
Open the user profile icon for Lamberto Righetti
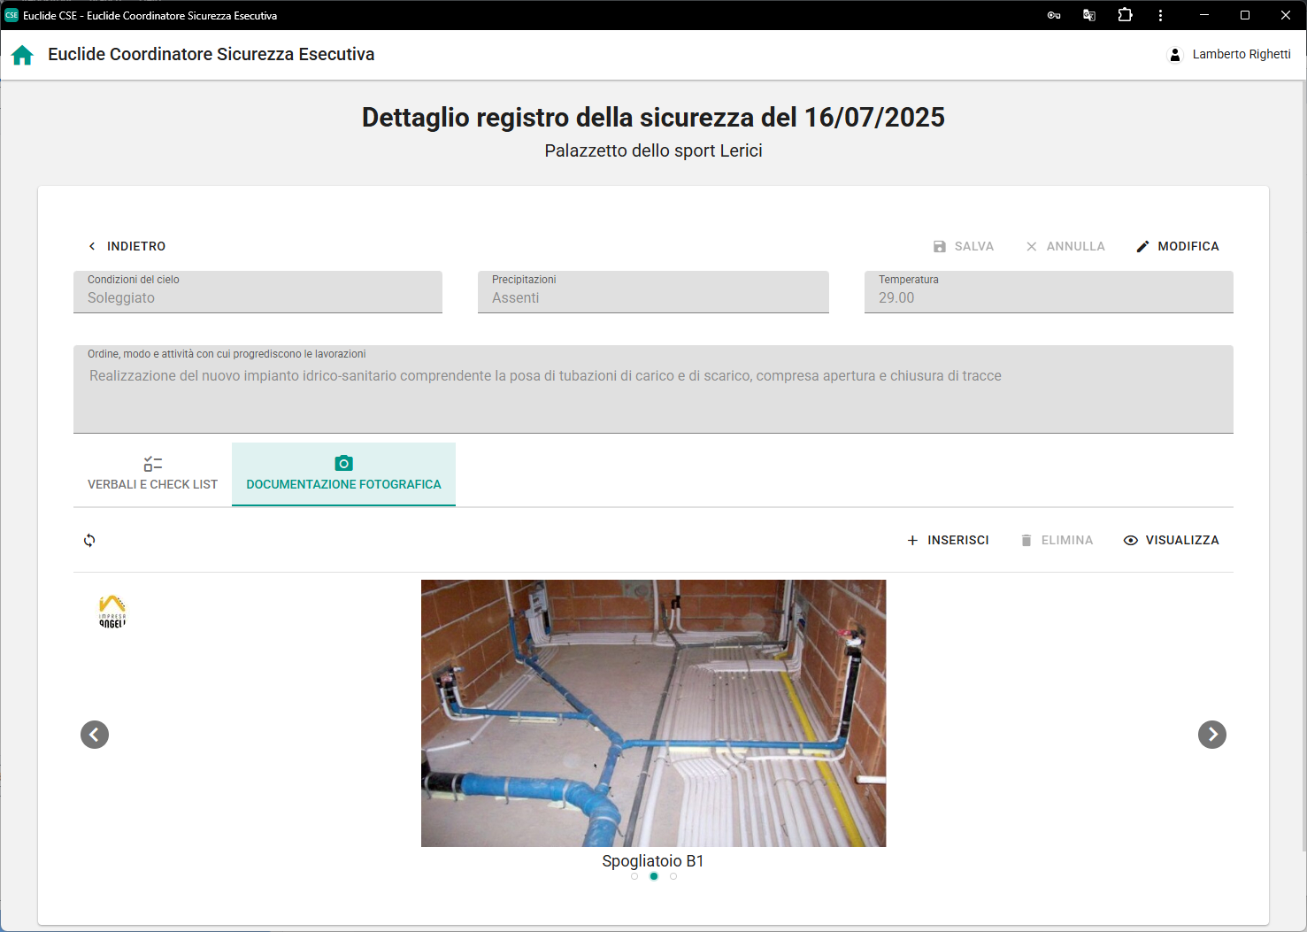point(1174,55)
